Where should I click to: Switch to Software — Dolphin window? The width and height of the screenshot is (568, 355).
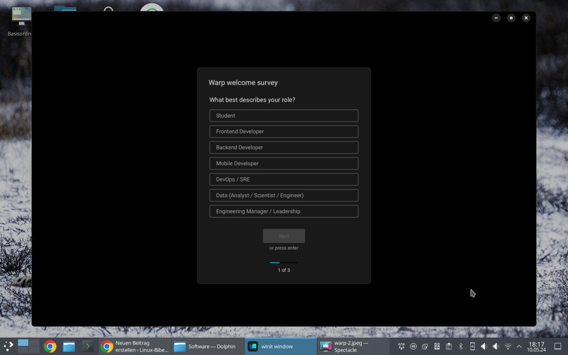pyautogui.click(x=207, y=346)
